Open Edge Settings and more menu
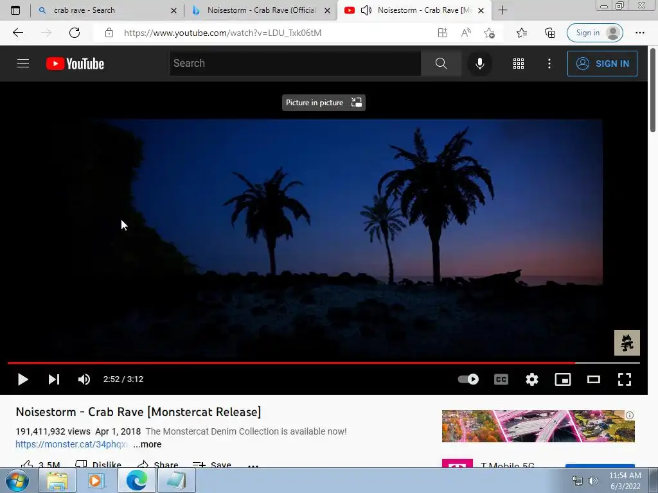 [639, 33]
